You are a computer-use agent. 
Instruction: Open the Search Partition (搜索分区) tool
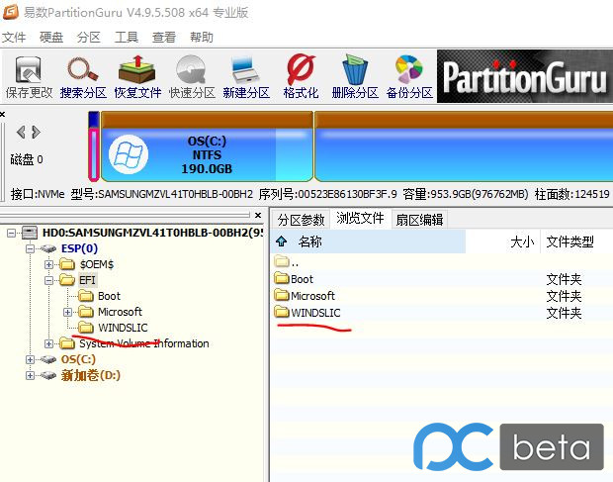pyautogui.click(x=83, y=76)
